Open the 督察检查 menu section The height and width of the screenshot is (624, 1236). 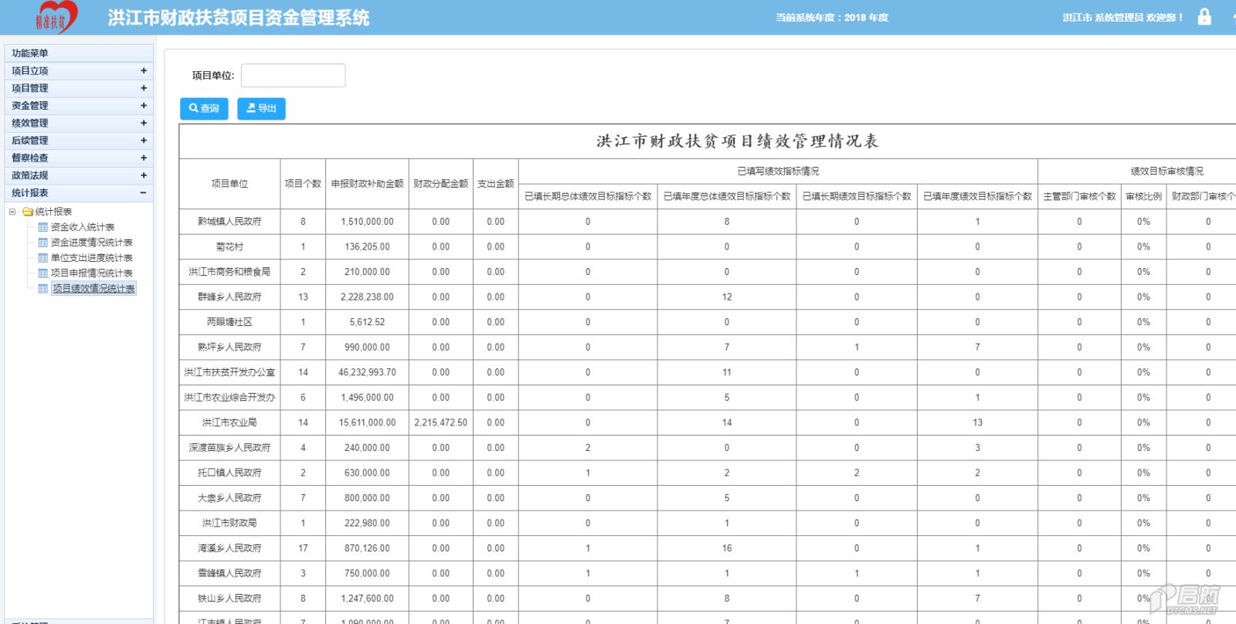pyautogui.click(x=79, y=158)
